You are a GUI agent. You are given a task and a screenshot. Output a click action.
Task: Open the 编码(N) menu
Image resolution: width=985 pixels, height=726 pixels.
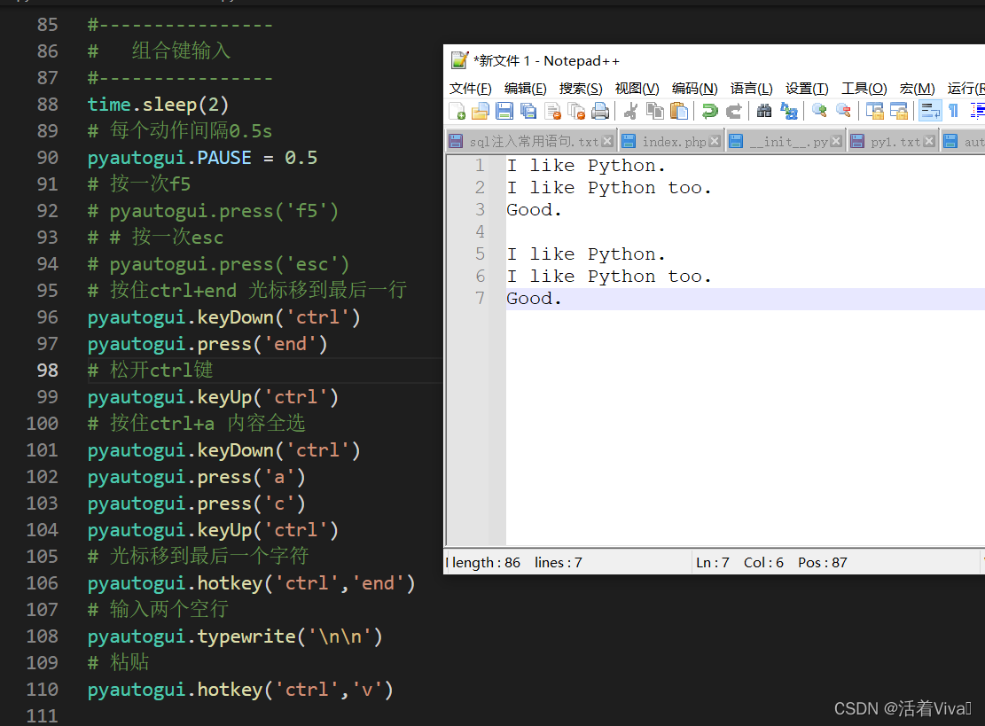[x=694, y=89]
